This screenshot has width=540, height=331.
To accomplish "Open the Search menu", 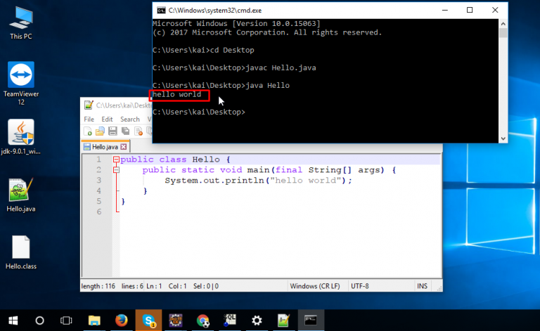I will coord(129,119).
